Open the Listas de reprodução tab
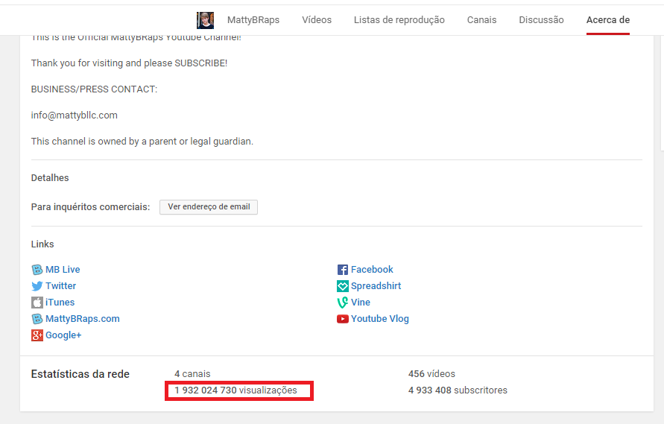This screenshot has height=424, width=664. 399,20
